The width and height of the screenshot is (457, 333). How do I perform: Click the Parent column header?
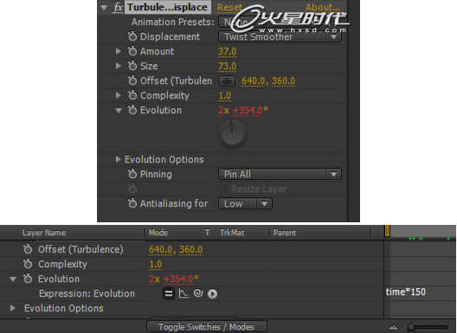click(x=285, y=233)
